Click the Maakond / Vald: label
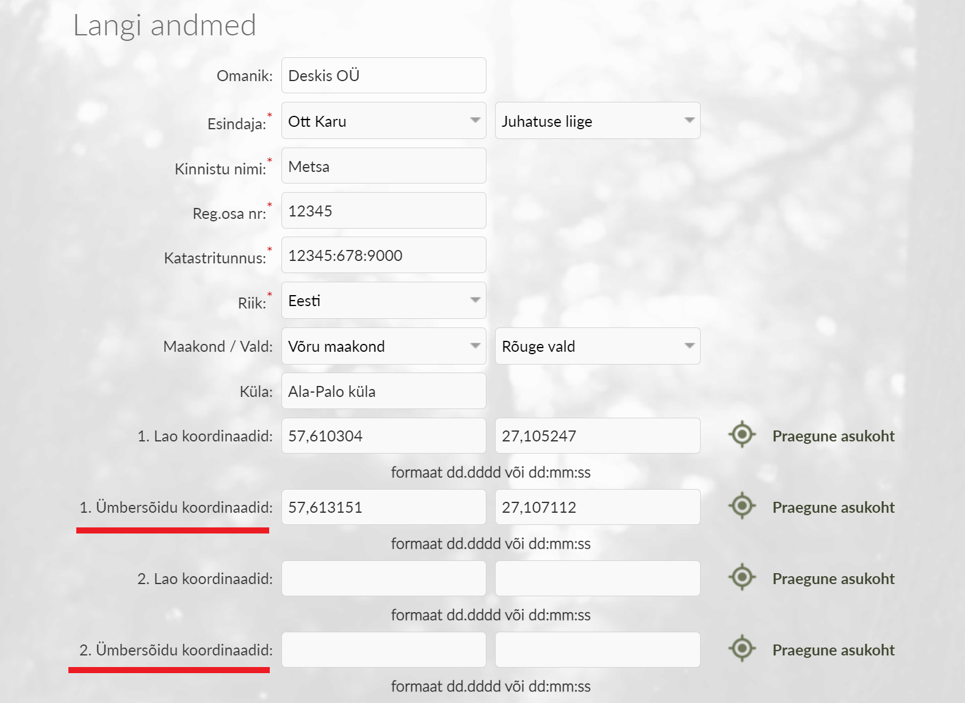This screenshot has width=965, height=703. [218, 346]
